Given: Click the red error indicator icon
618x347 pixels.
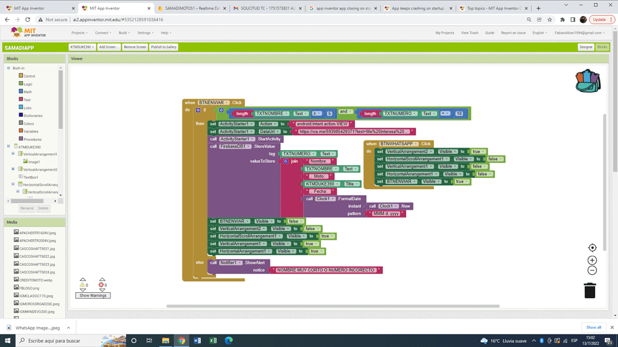Looking at the screenshot, I should 101,284.
